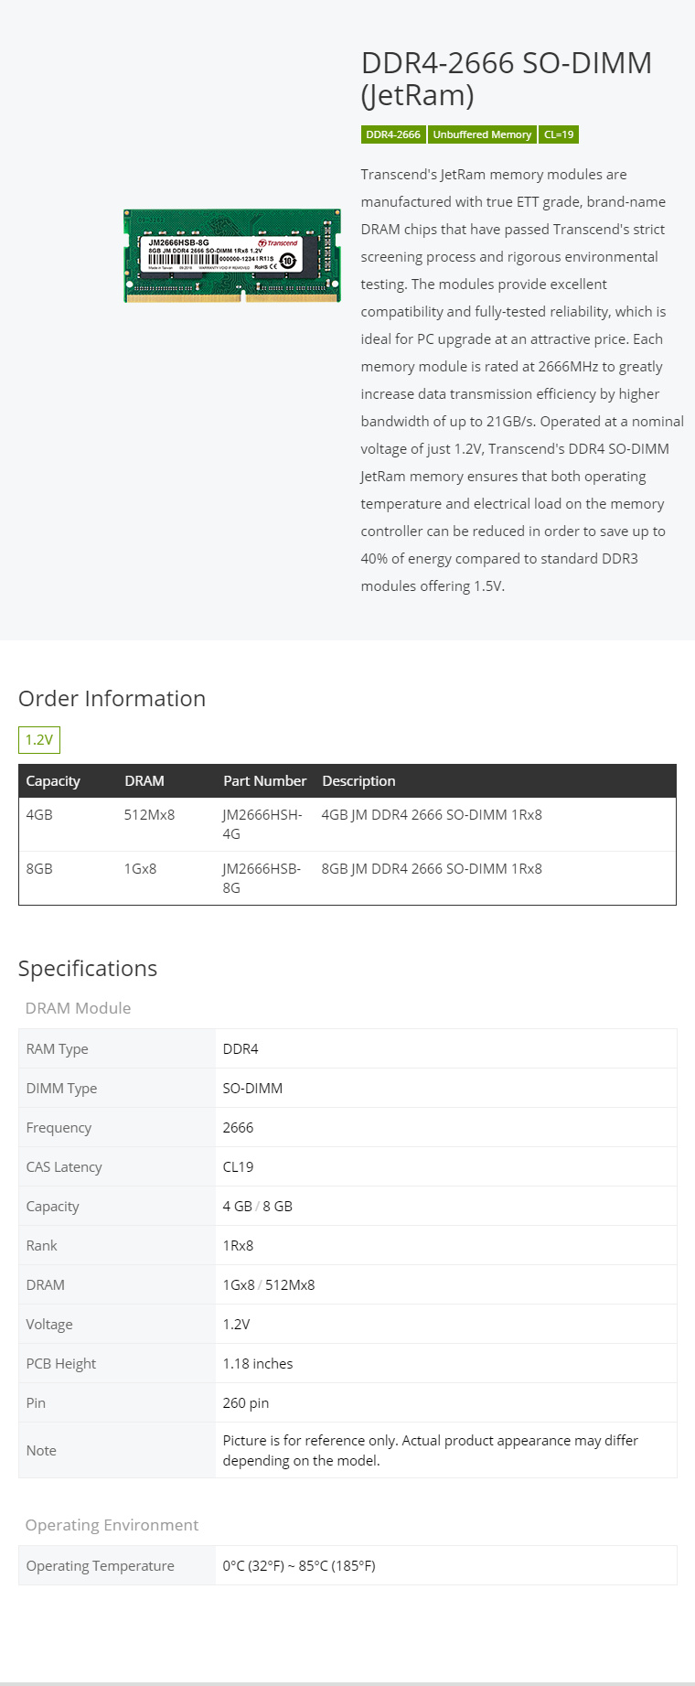Click the Note label
The image size is (695, 1686).
[x=41, y=1451]
